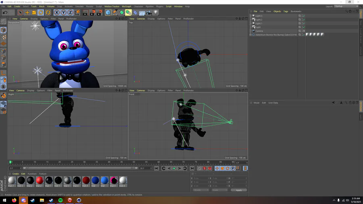Open material manager Create menu
The height and width of the screenshot is (204, 363).
click(x=15, y=174)
